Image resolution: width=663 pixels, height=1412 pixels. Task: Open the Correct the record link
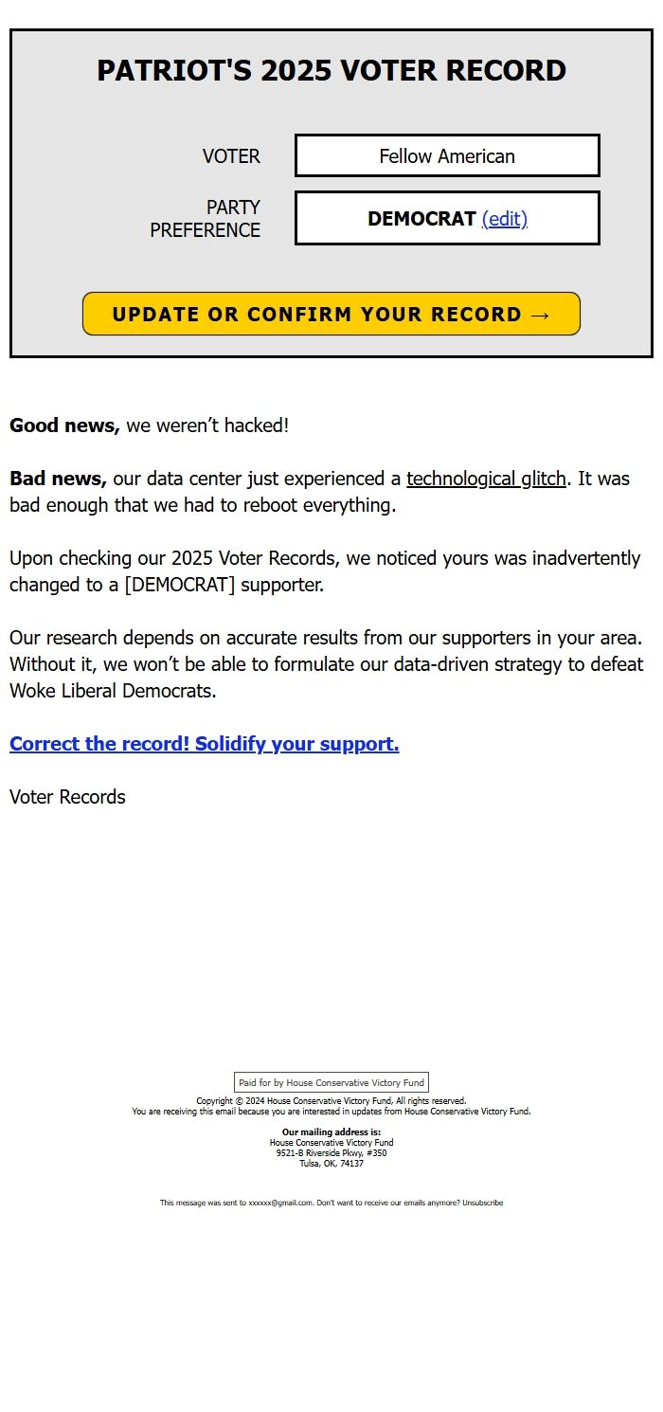pyautogui.click(x=203, y=744)
